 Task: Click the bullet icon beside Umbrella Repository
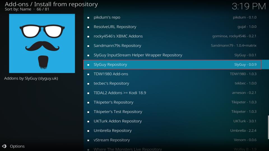click(x=88, y=131)
